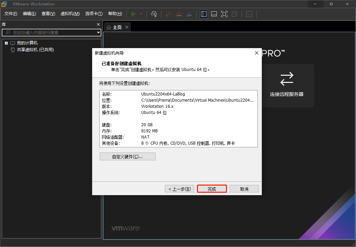The height and width of the screenshot is (247, 356).
Task: Open the 编辑(E) menu
Action: pos(29,14)
